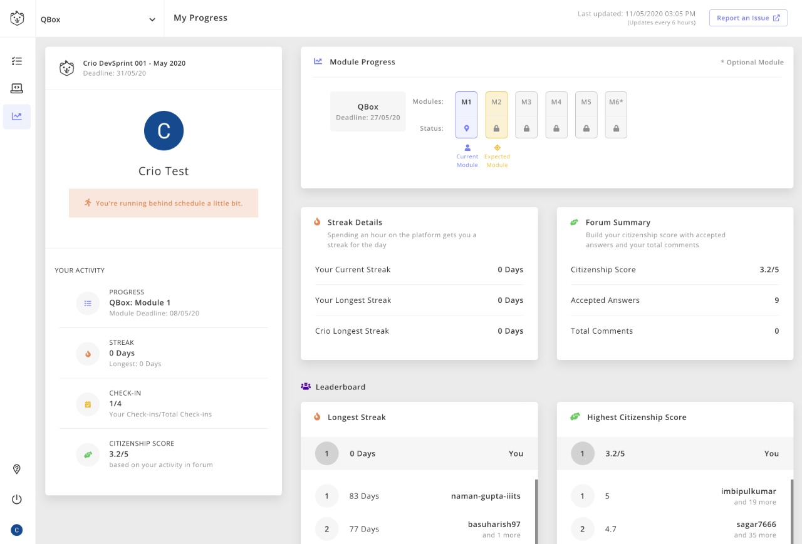This screenshot has height=544, width=802.
Task: Click the 'Your Current Streak' row
Action: click(x=419, y=270)
